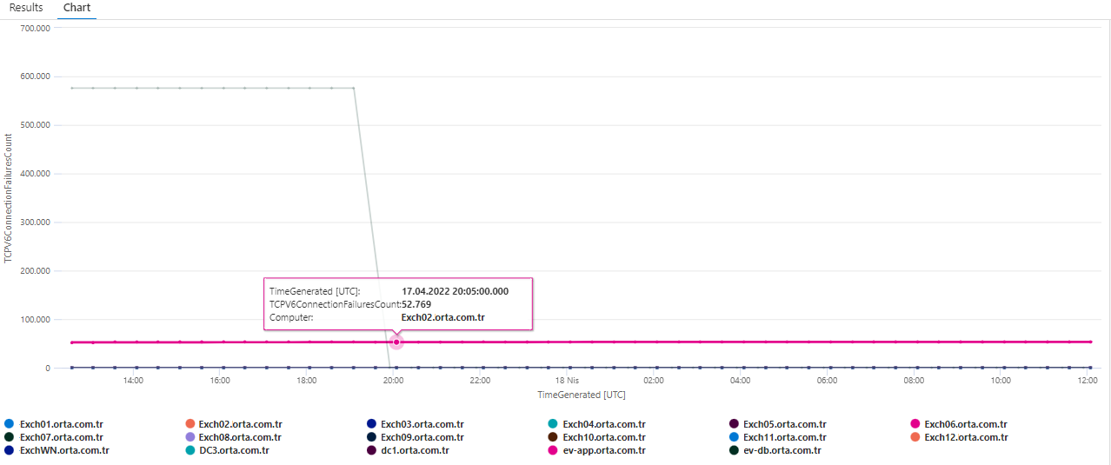Toggle Exch01.orta.com.tr legend series
Screen dimensions: 1111x465
click(x=53, y=424)
